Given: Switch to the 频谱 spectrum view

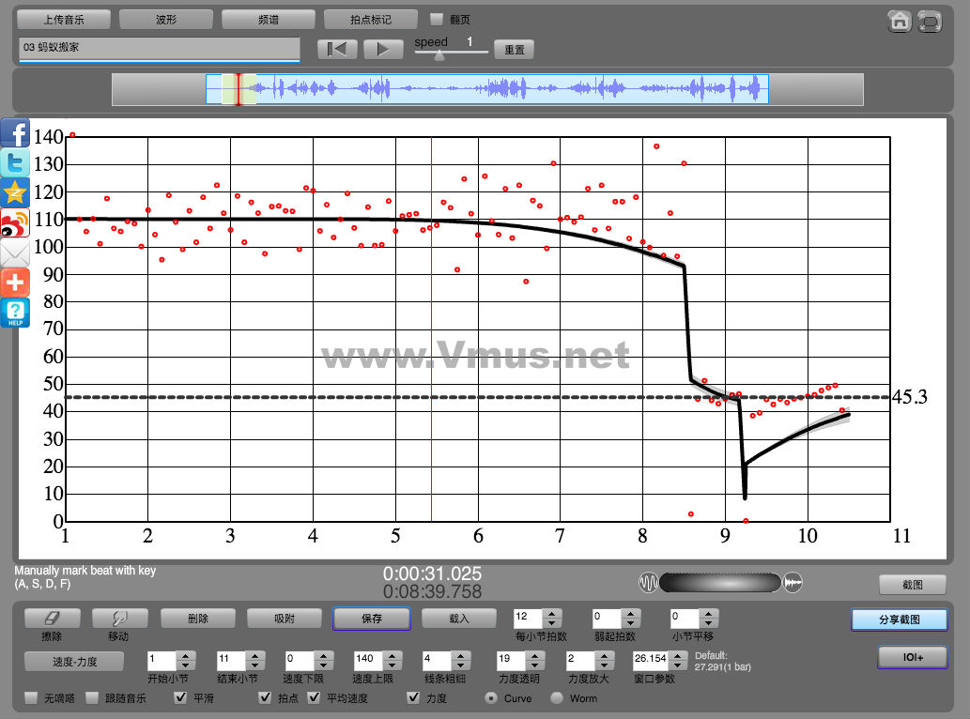Looking at the screenshot, I should (x=268, y=19).
